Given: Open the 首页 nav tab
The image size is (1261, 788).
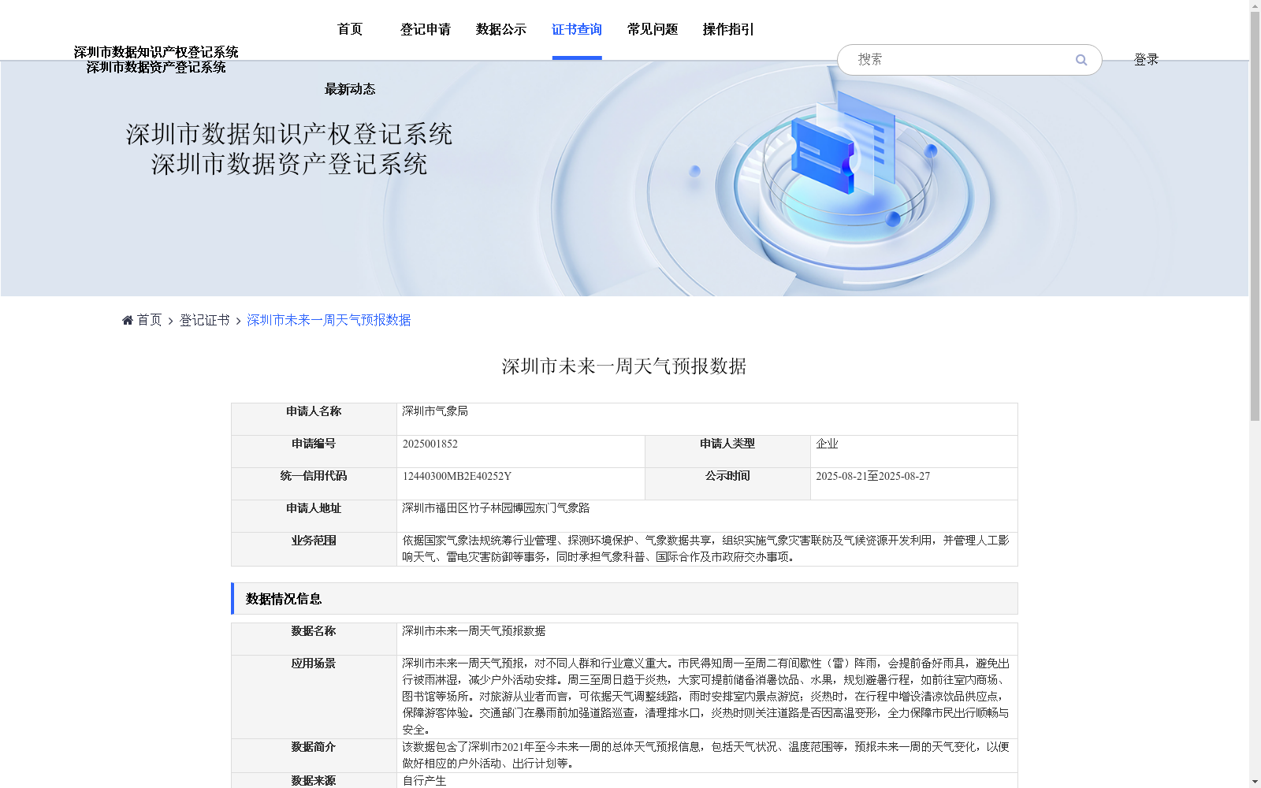Looking at the screenshot, I should [x=350, y=29].
